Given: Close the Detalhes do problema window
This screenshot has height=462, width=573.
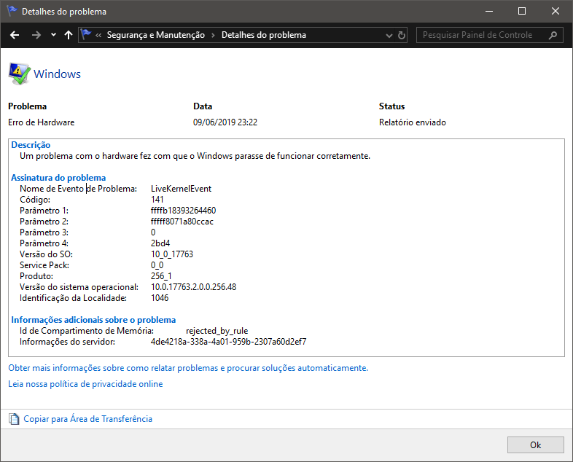Looking at the screenshot, I should point(556,12).
